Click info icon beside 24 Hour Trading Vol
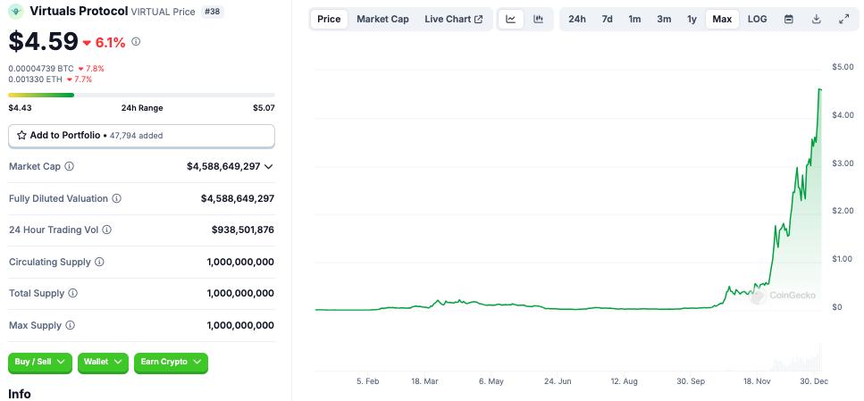Screen dimensions: 864x401 pyautogui.click(x=107, y=230)
